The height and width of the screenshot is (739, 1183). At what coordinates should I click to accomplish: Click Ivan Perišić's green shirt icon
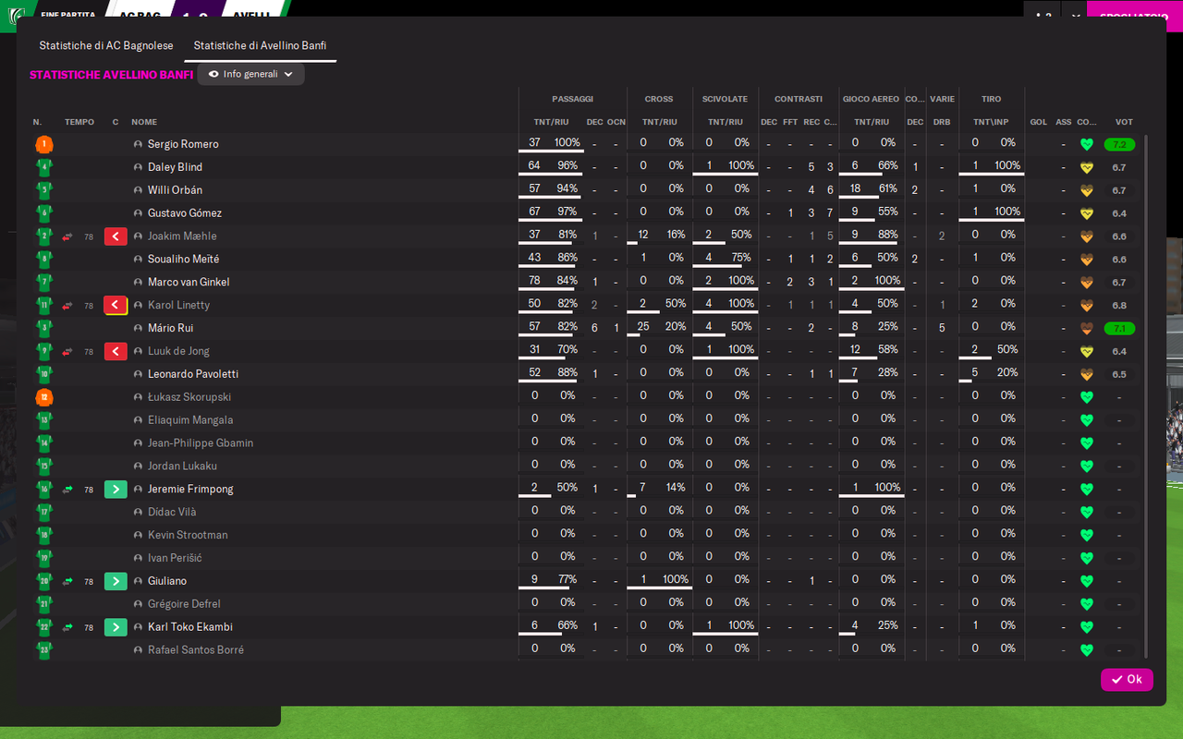43,558
